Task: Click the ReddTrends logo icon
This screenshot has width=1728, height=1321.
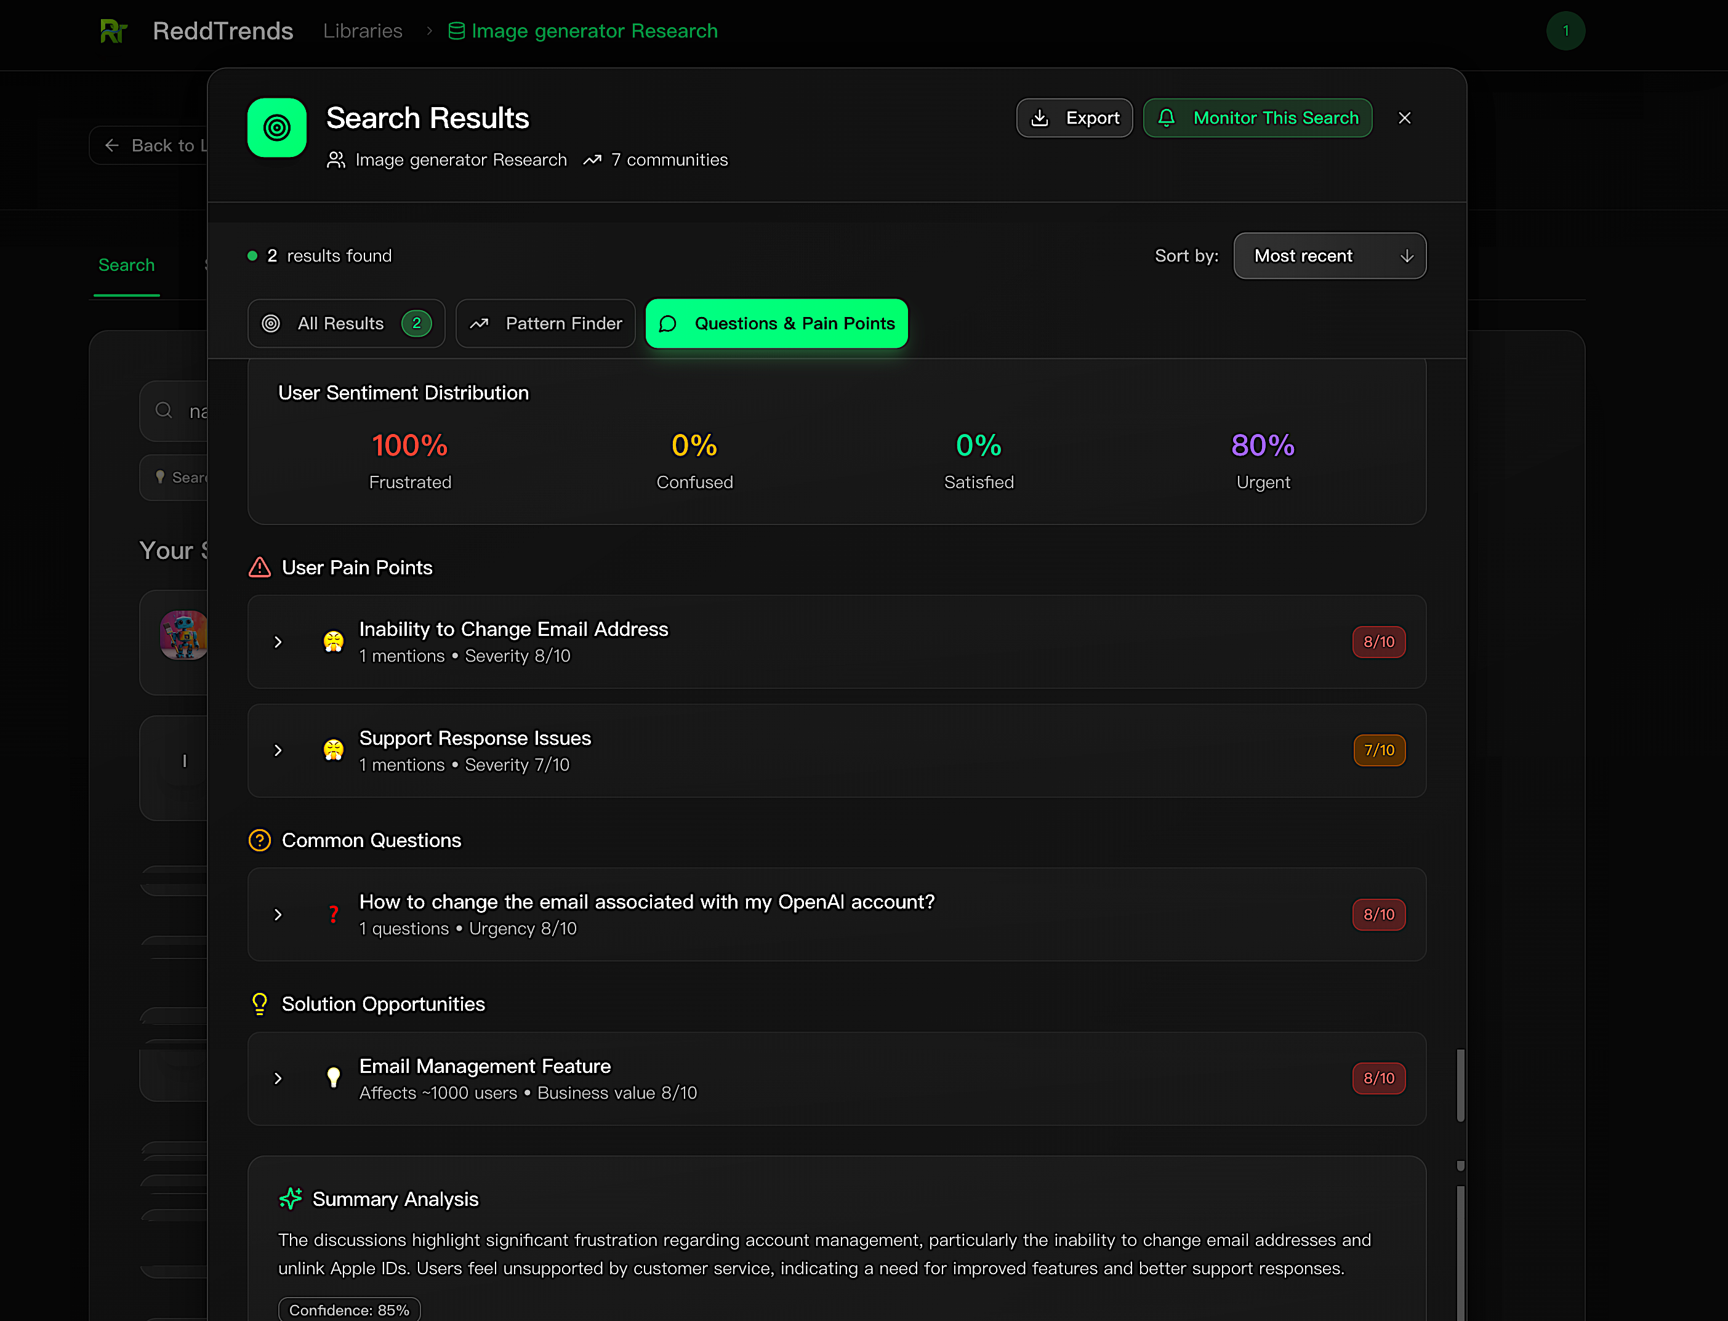Action: [113, 31]
